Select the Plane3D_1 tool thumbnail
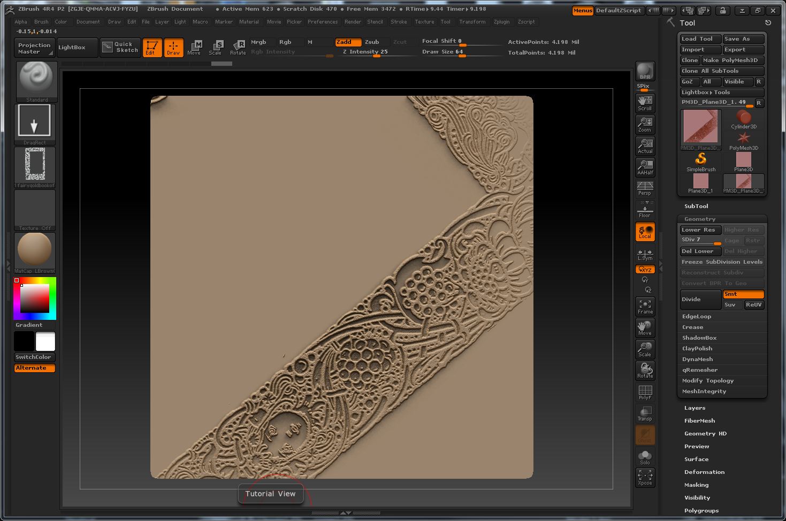The width and height of the screenshot is (786, 521). pos(701,184)
